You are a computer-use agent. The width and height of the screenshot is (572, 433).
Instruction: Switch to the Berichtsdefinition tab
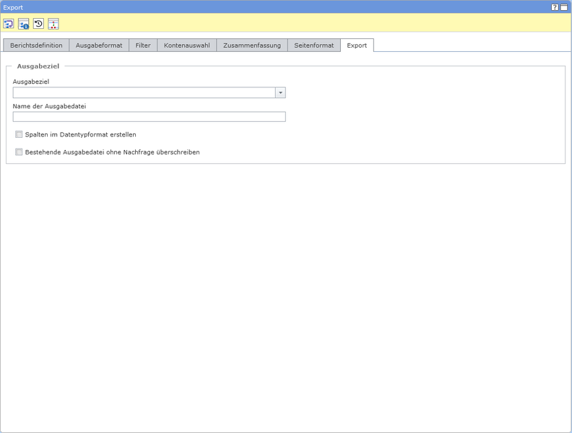point(36,45)
